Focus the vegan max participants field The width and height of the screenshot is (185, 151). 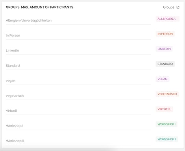[78, 81]
